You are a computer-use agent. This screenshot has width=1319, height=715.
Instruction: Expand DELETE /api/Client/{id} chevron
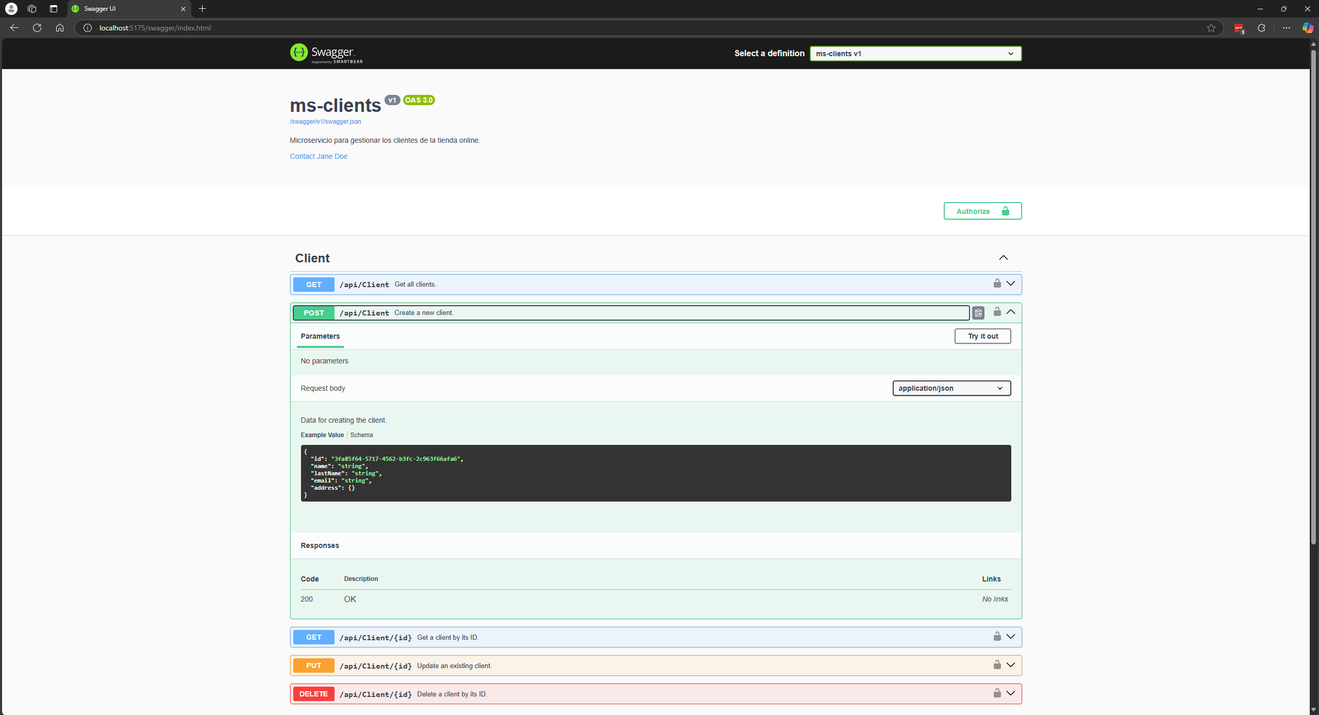pos(1011,693)
